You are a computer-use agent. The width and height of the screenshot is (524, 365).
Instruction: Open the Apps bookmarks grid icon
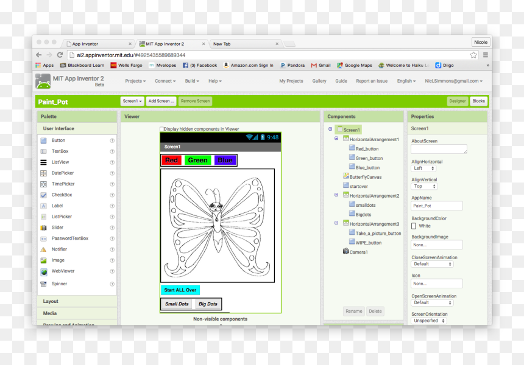[38, 65]
